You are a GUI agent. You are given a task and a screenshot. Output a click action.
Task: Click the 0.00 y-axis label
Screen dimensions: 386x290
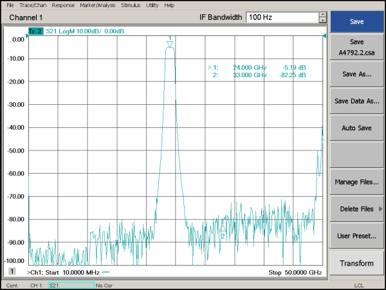[18, 39]
